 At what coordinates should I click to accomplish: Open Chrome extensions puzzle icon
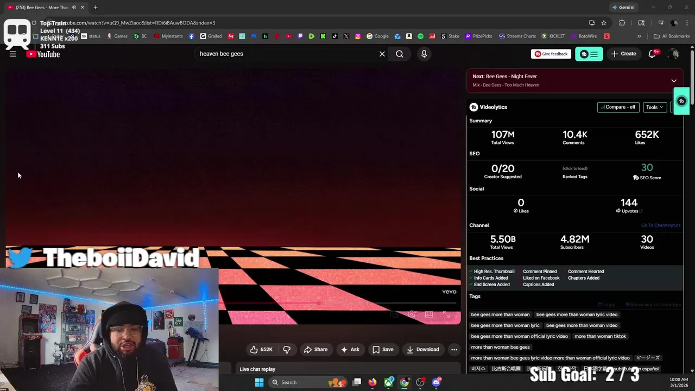pos(622,23)
